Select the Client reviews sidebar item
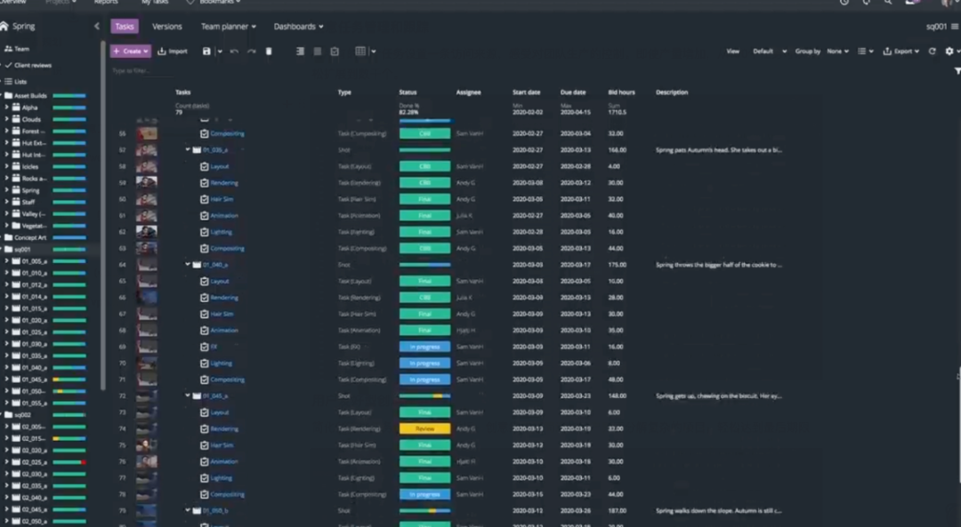The image size is (961, 527). (28, 65)
